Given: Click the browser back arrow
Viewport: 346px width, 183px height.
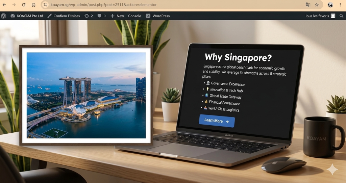Looking at the screenshot, I should pyautogui.click(x=4, y=5).
